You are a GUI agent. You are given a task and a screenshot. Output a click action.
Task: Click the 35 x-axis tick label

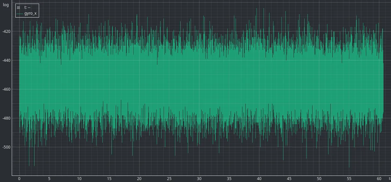point(229,179)
